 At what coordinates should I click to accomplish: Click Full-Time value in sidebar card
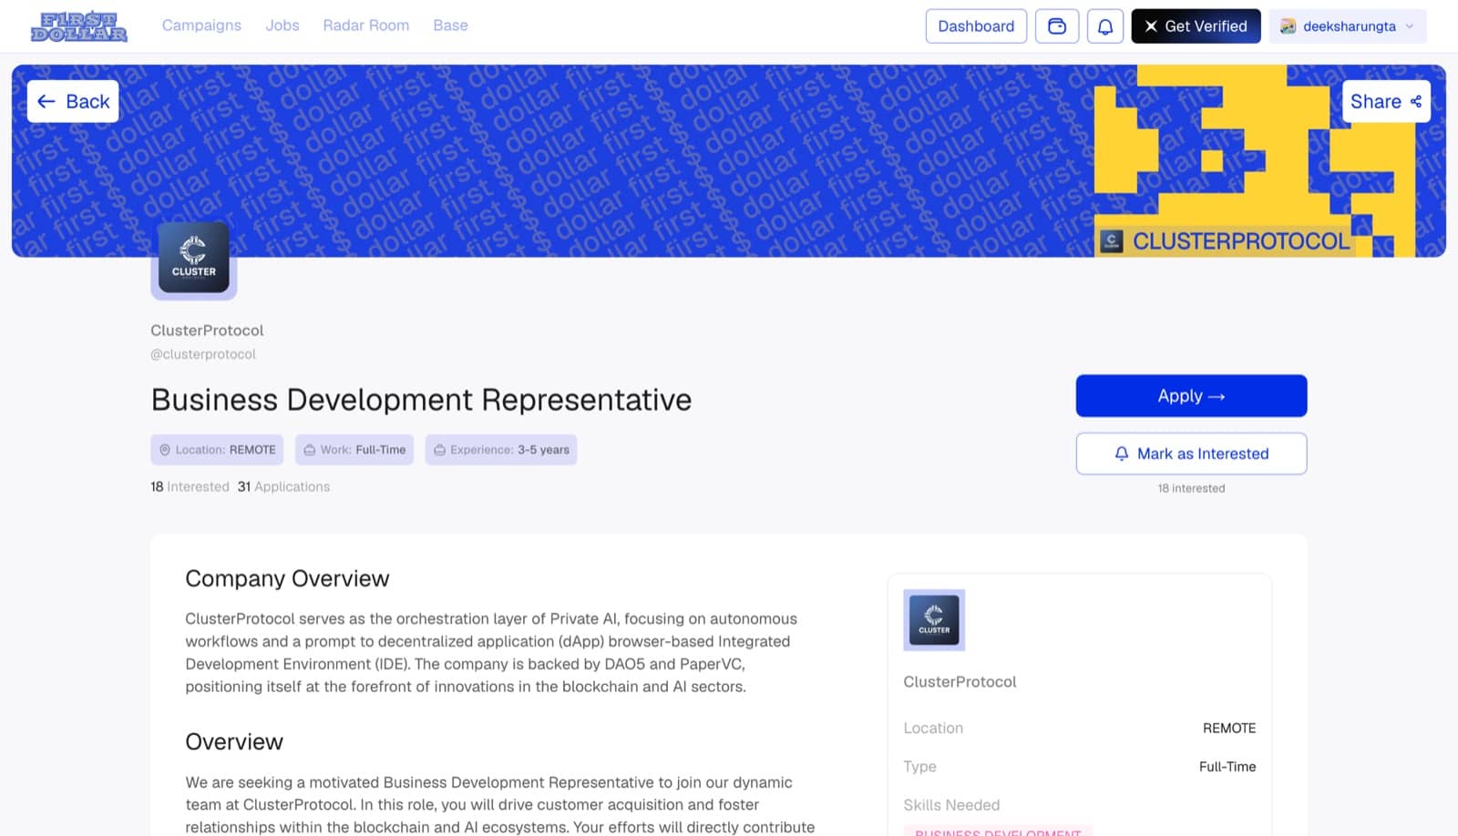tap(1227, 767)
